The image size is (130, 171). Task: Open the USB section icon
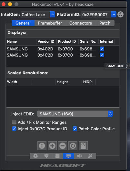tap(90, 156)
